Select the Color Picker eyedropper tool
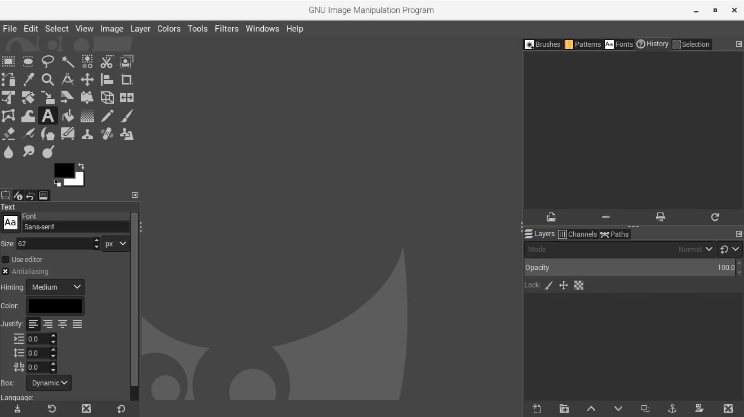The height and width of the screenshot is (417, 744). pyautogui.click(x=28, y=79)
